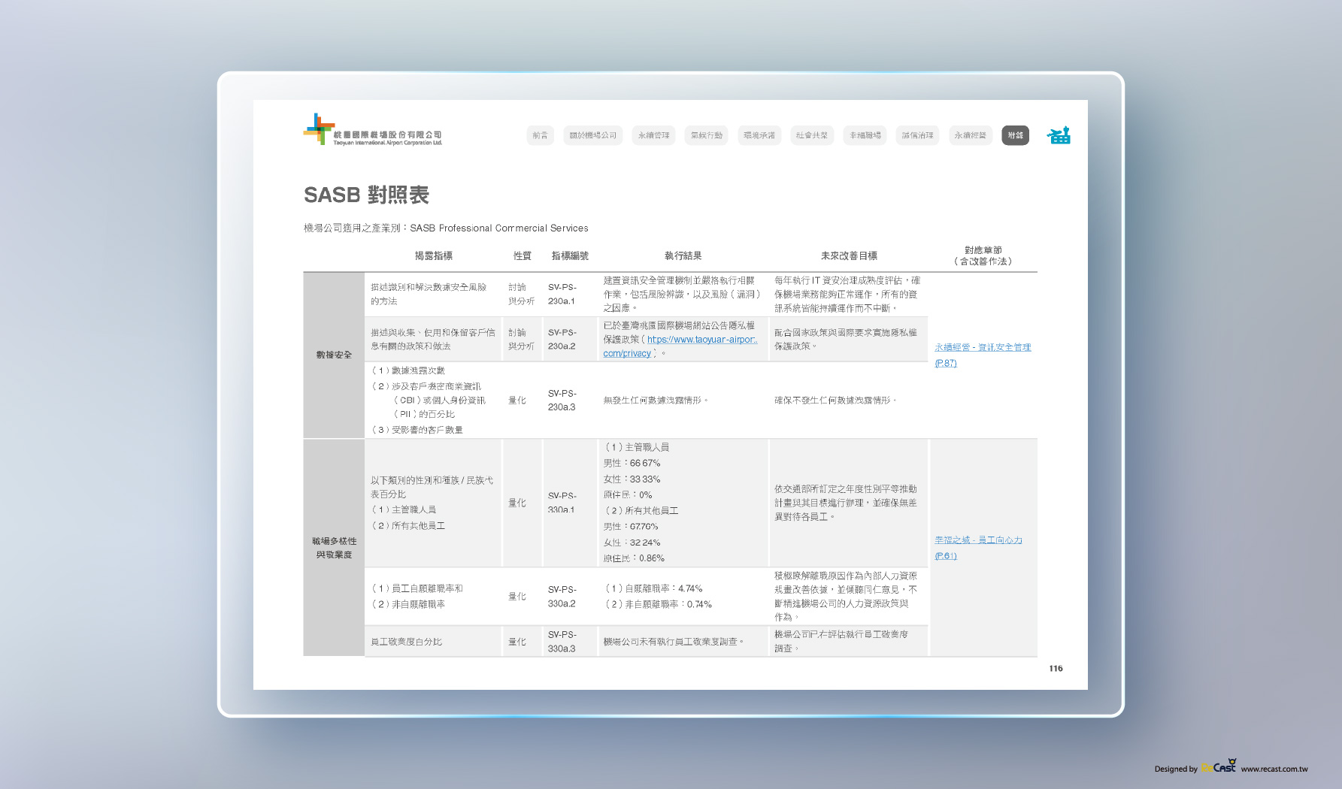Screen dimensions: 1342x789
Task: Switch to the 幸福職場 tab
Action: [x=865, y=135]
